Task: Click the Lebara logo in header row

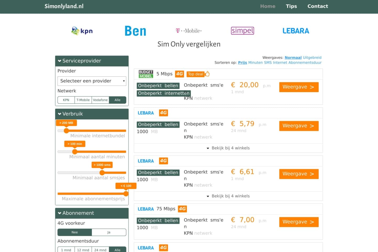Action: click(x=296, y=31)
